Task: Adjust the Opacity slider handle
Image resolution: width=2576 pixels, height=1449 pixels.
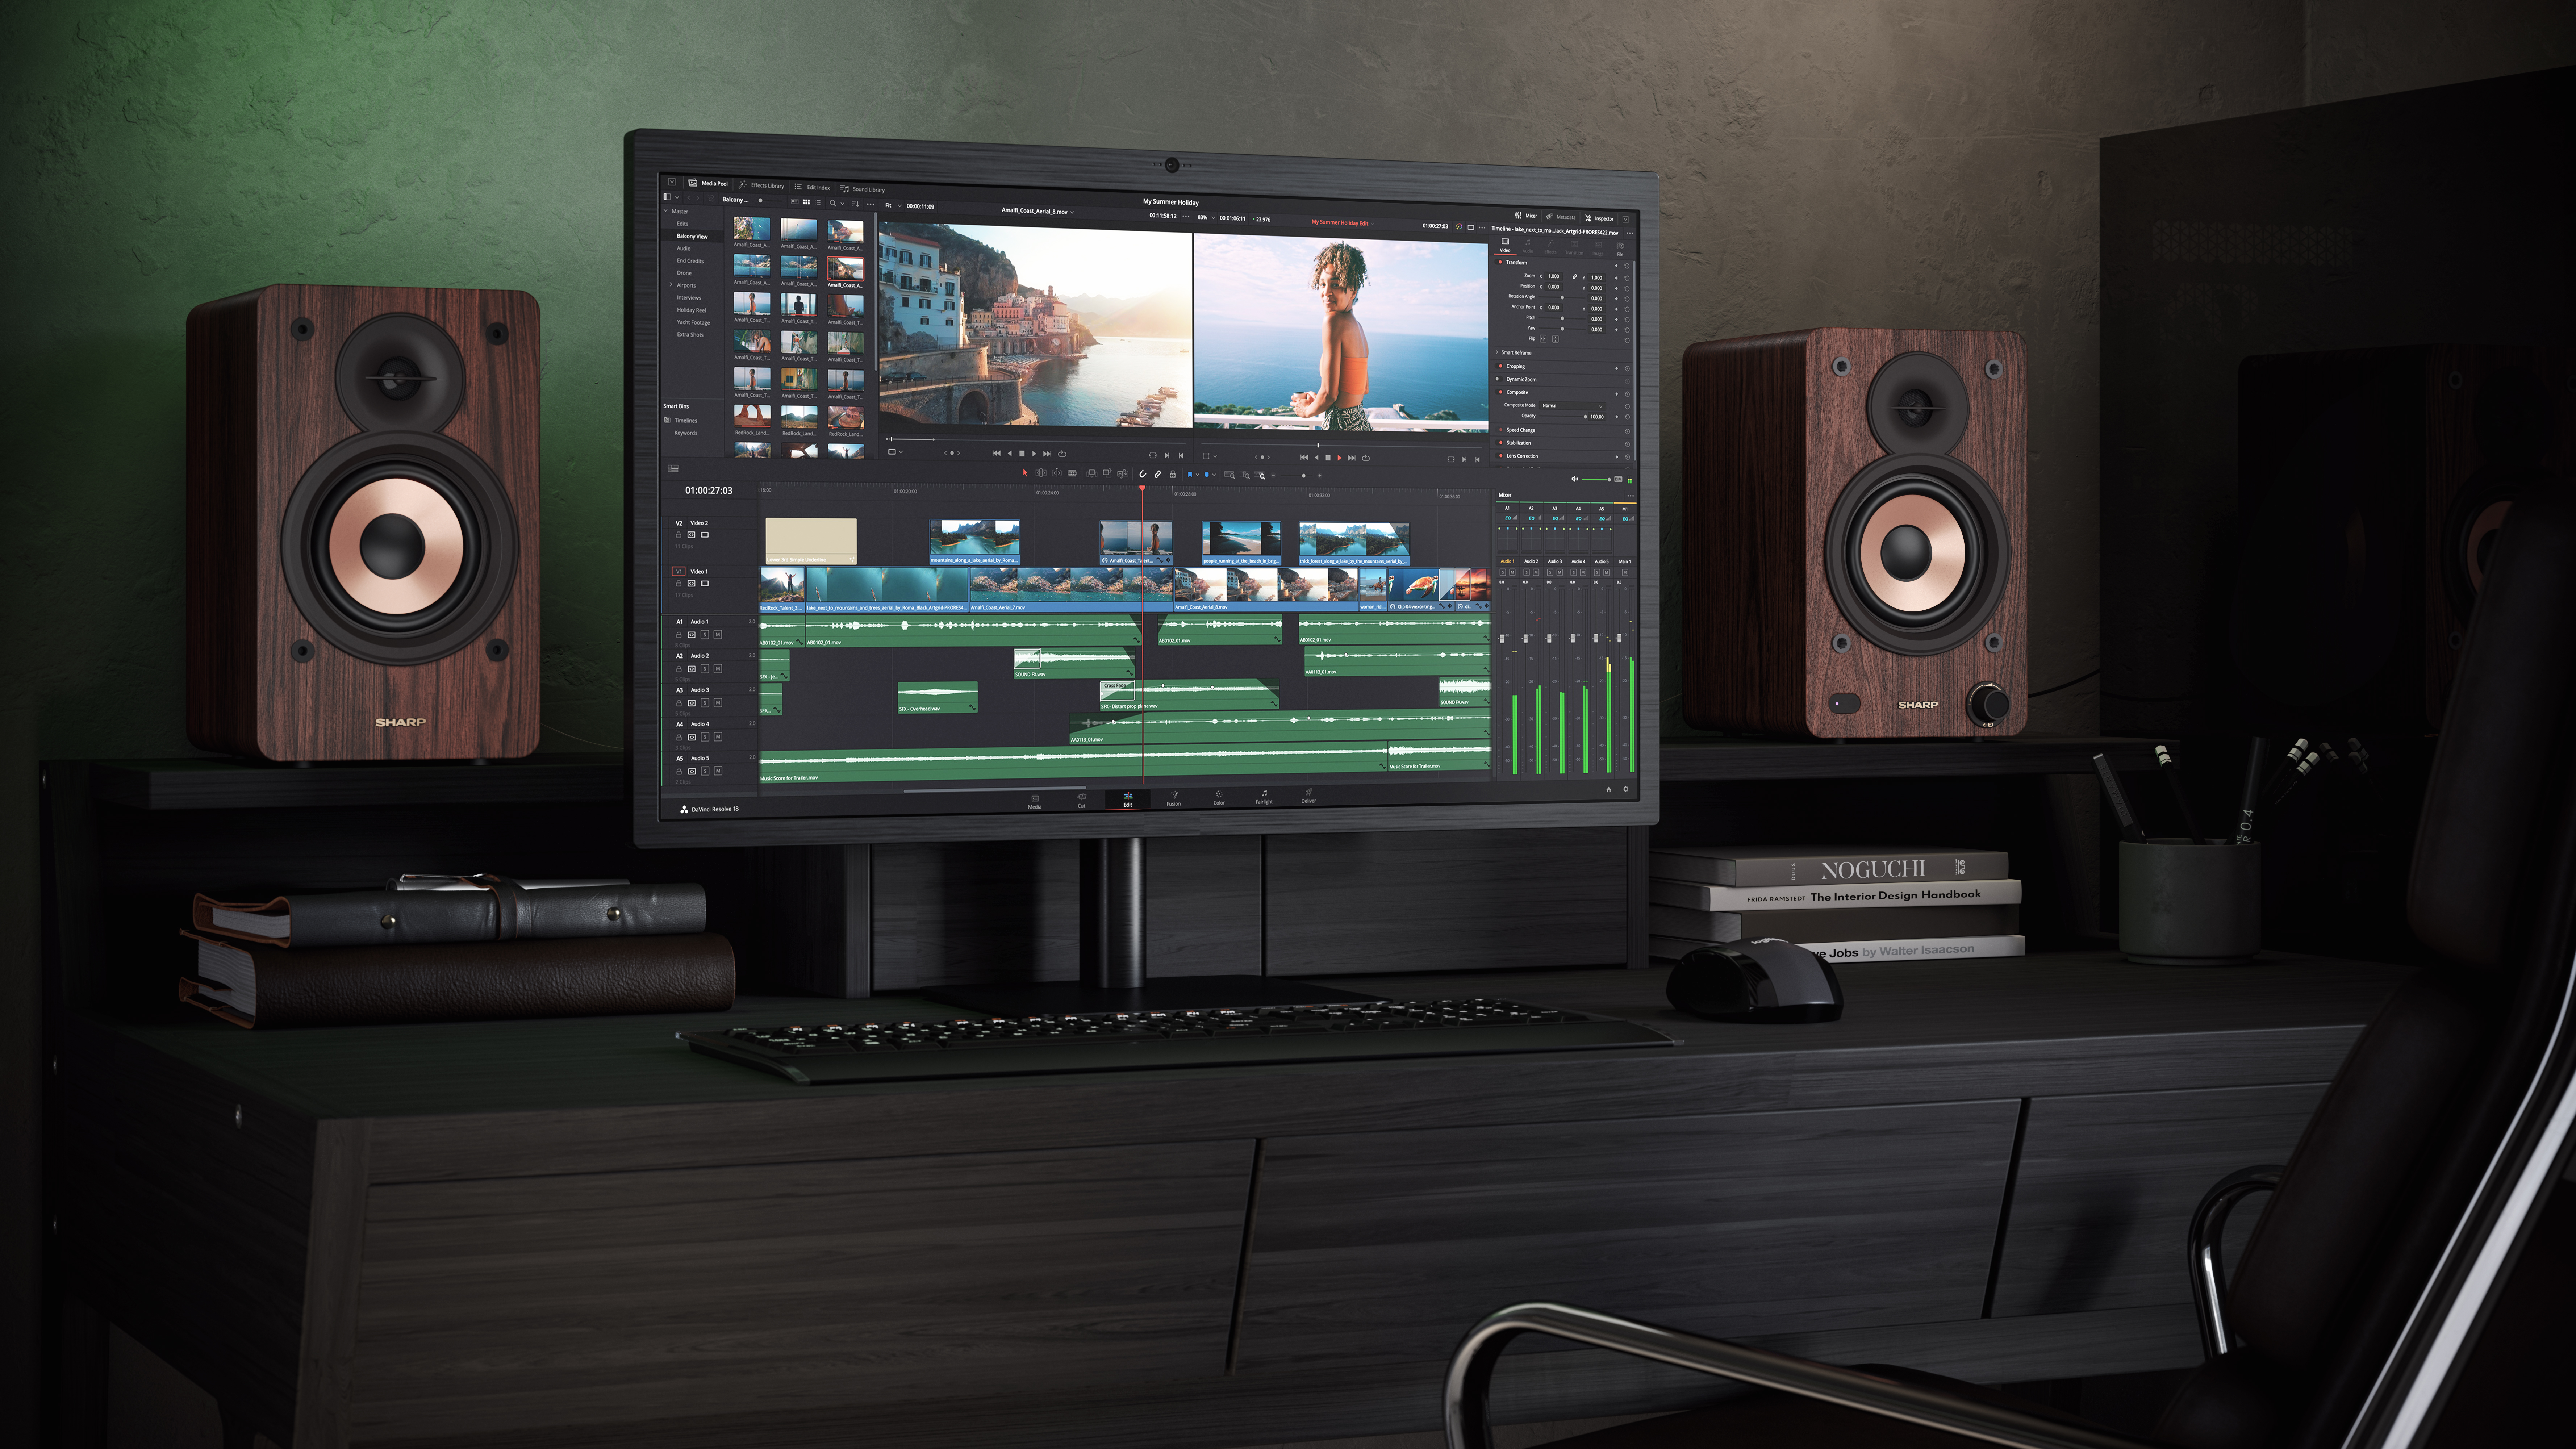Action: click(x=1585, y=417)
